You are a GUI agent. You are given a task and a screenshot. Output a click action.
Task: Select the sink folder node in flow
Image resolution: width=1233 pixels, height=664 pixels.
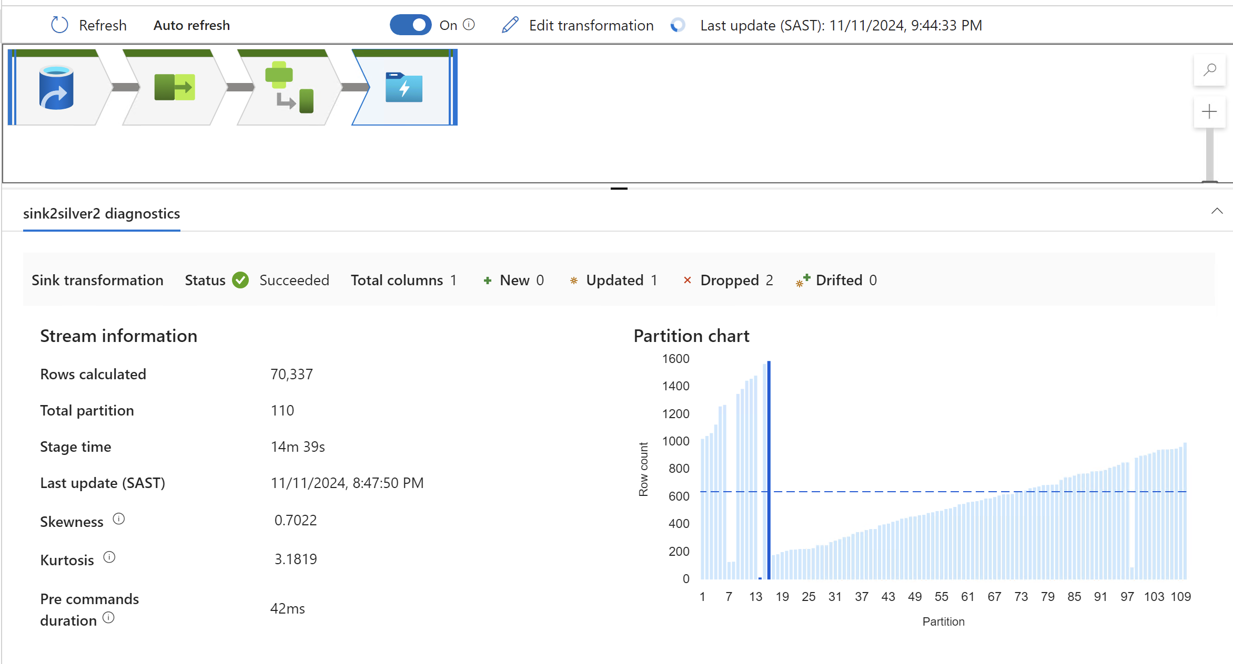404,87
